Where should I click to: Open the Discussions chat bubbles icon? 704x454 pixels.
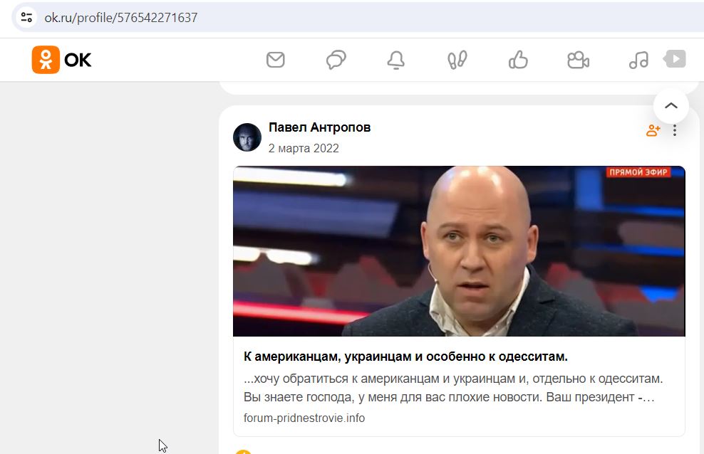pyautogui.click(x=336, y=60)
